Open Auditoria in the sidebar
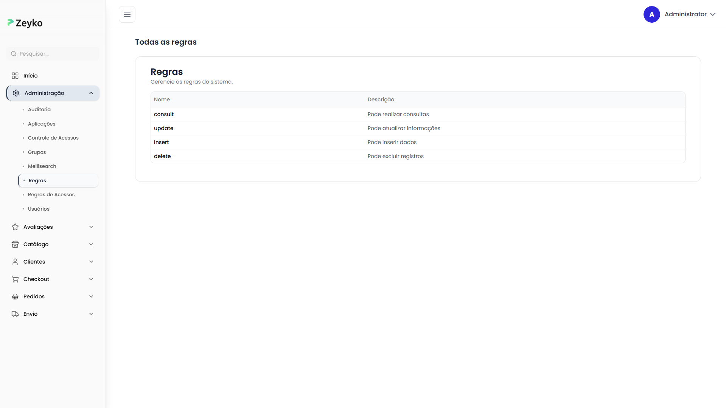Image resolution: width=726 pixels, height=408 pixels. 39,110
